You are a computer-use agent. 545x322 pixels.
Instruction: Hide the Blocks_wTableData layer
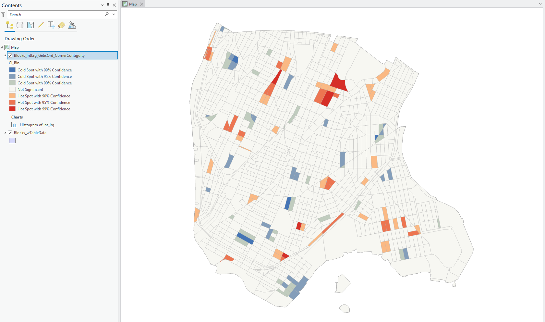pos(10,132)
